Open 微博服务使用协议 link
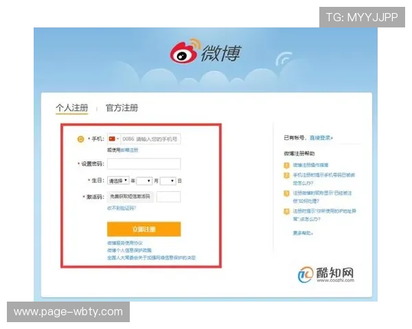Screen dimensions: 412x329 coord(125,243)
